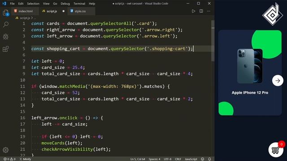This screenshot has width=287, height=161.
Task: Open the Manage gear icon
Action: 6,150
